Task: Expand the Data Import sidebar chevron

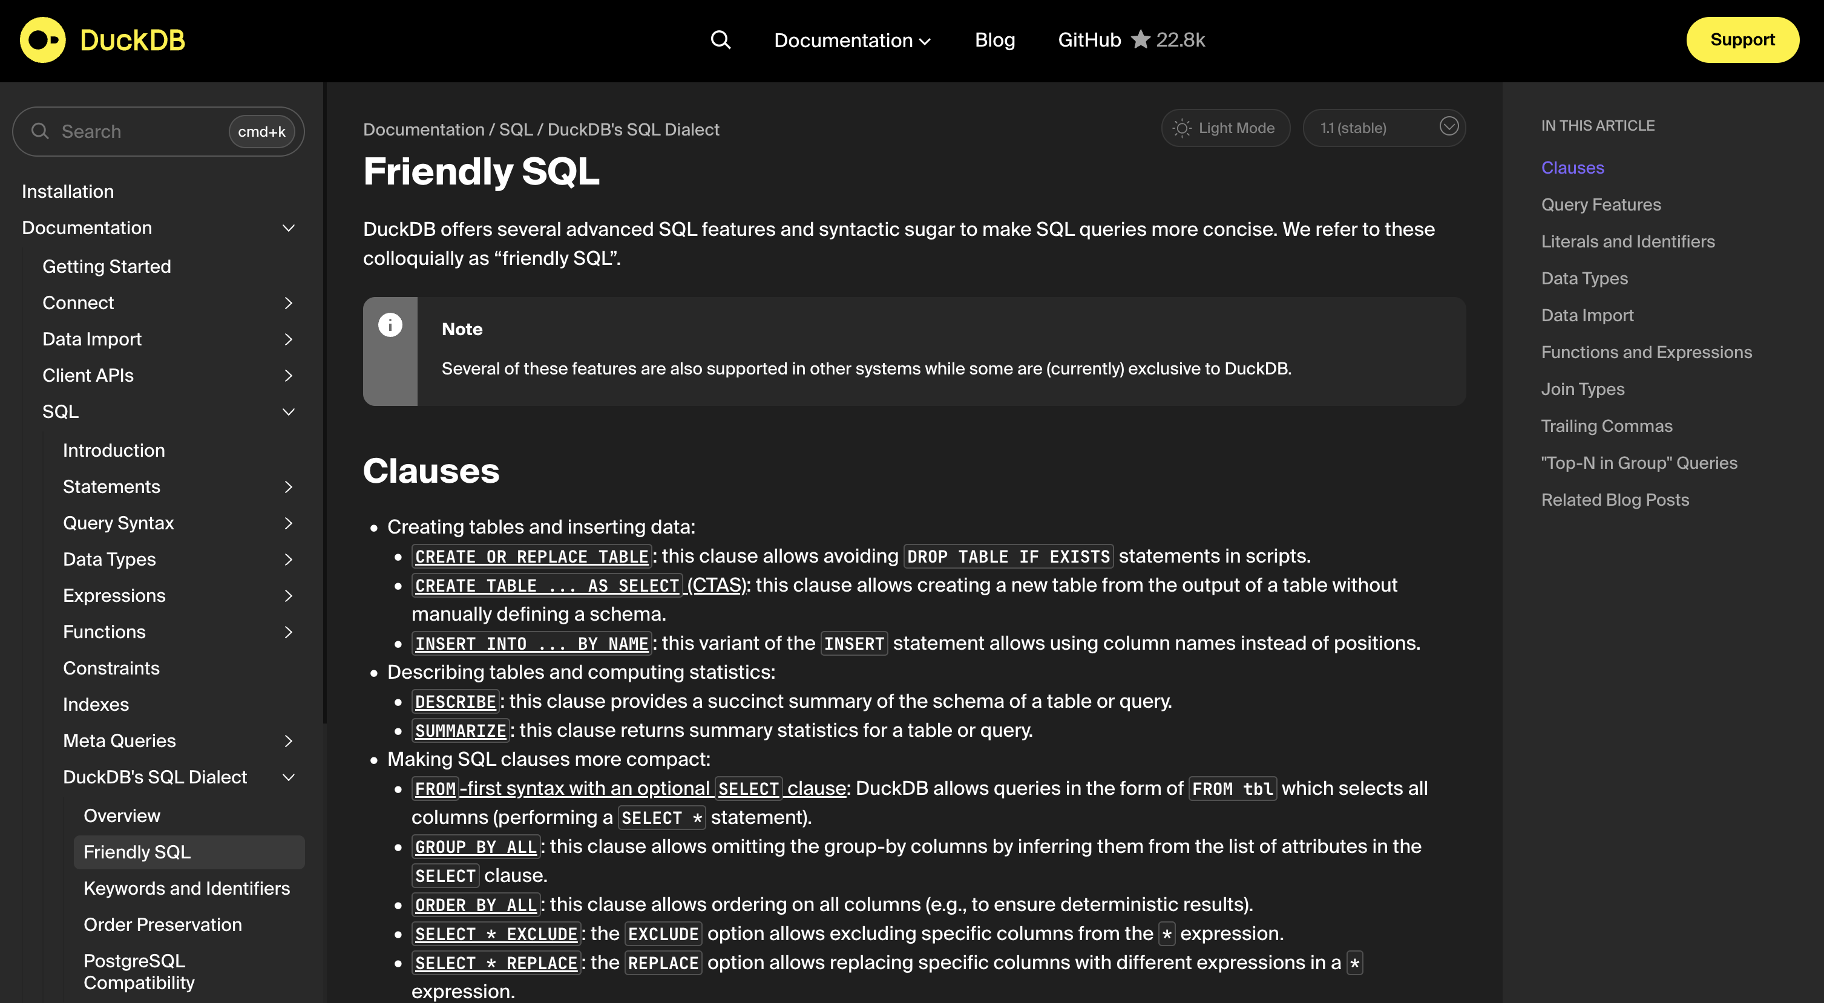Action: click(288, 339)
